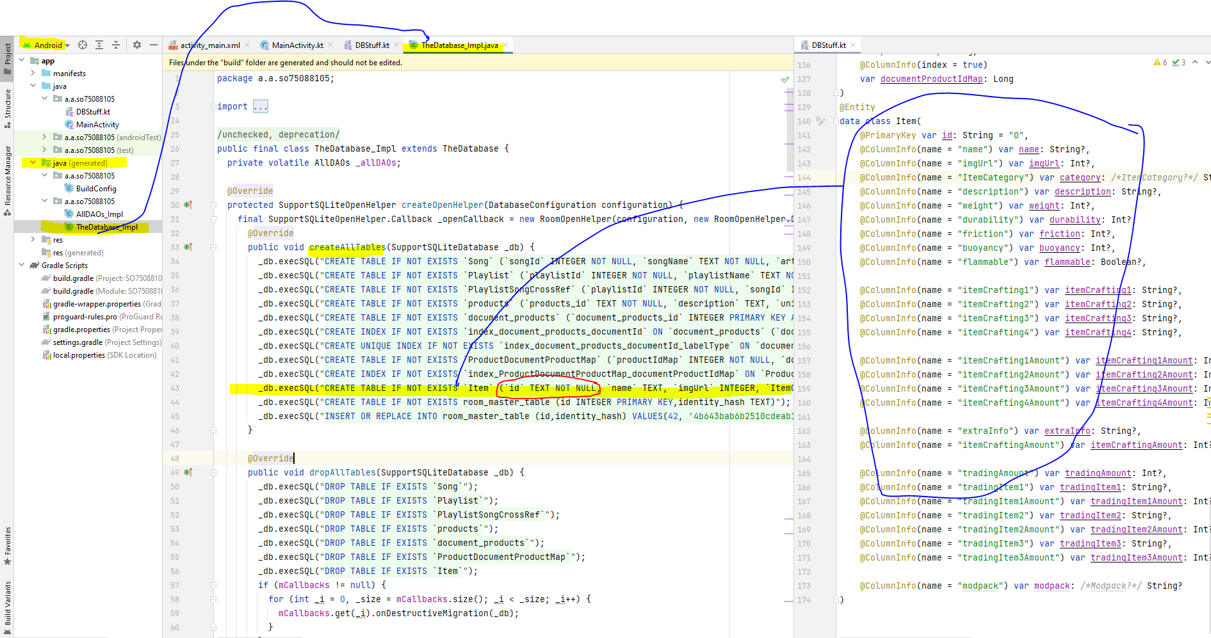
Task: Click implements gutter icon on line 33
Action: pyautogui.click(x=188, y=248)
